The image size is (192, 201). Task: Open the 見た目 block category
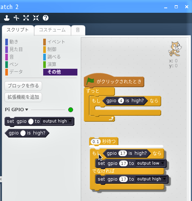click(14, 49)
